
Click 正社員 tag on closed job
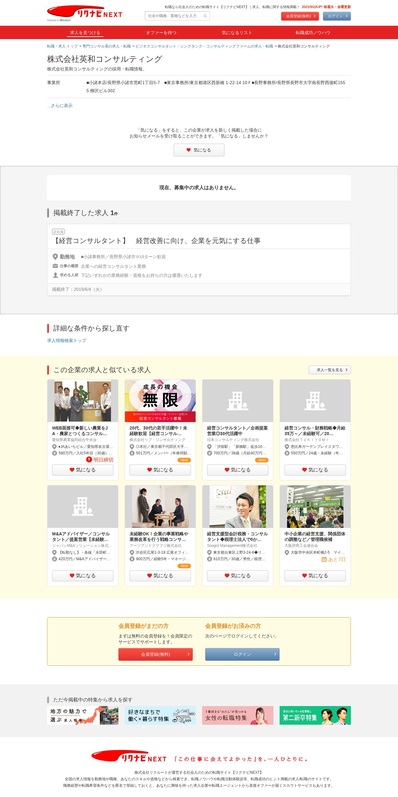(58, 232)
